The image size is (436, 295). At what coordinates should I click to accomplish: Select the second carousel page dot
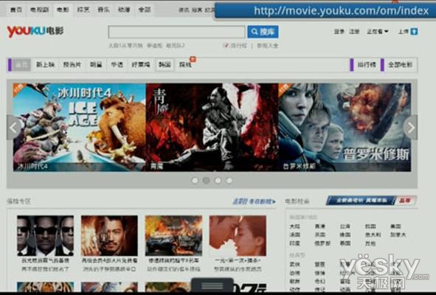207,181
